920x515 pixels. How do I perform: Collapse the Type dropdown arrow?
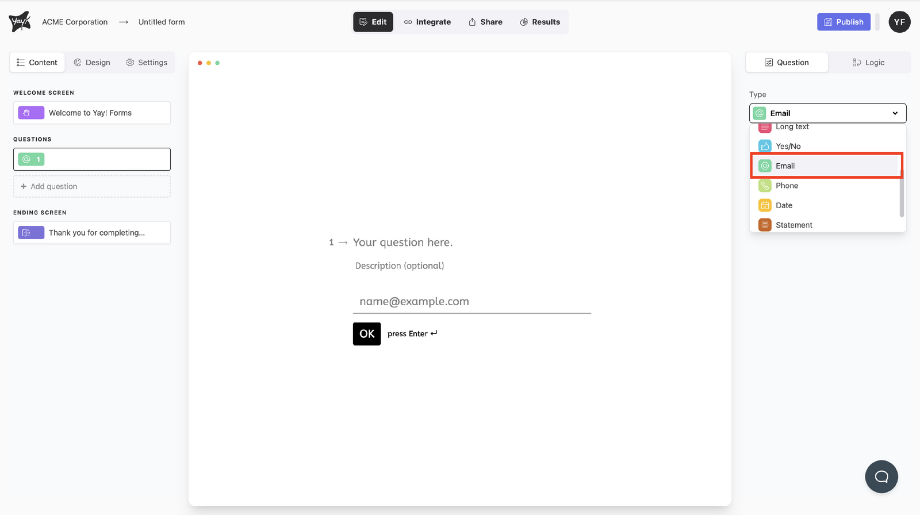(x=895, y=113)
